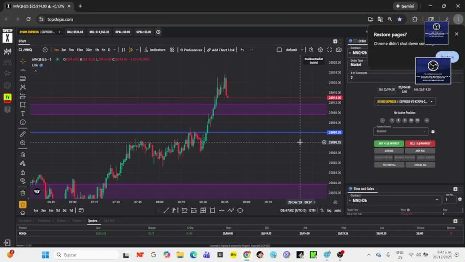Click Add Chart Link
465x262 pixels.
(221, 50)
